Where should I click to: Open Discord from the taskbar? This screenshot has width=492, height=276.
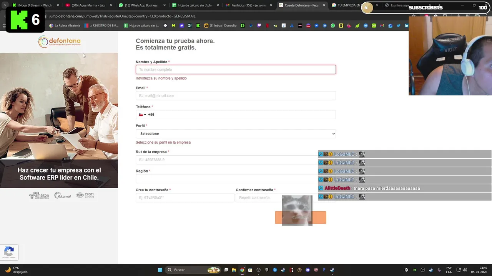pyautogui.click(x=307, y=270)
